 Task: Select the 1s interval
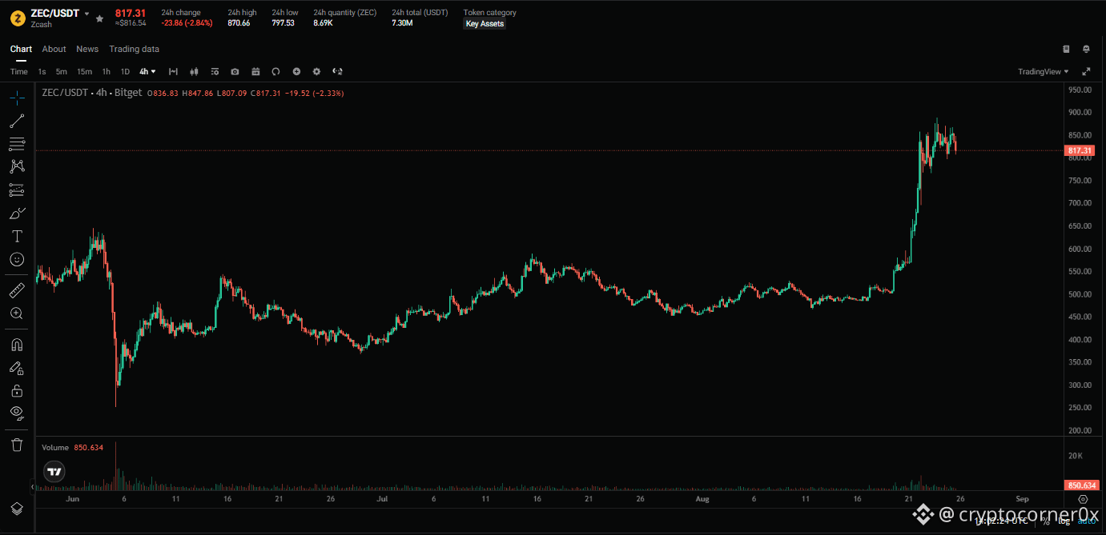(x=42, y=71)
